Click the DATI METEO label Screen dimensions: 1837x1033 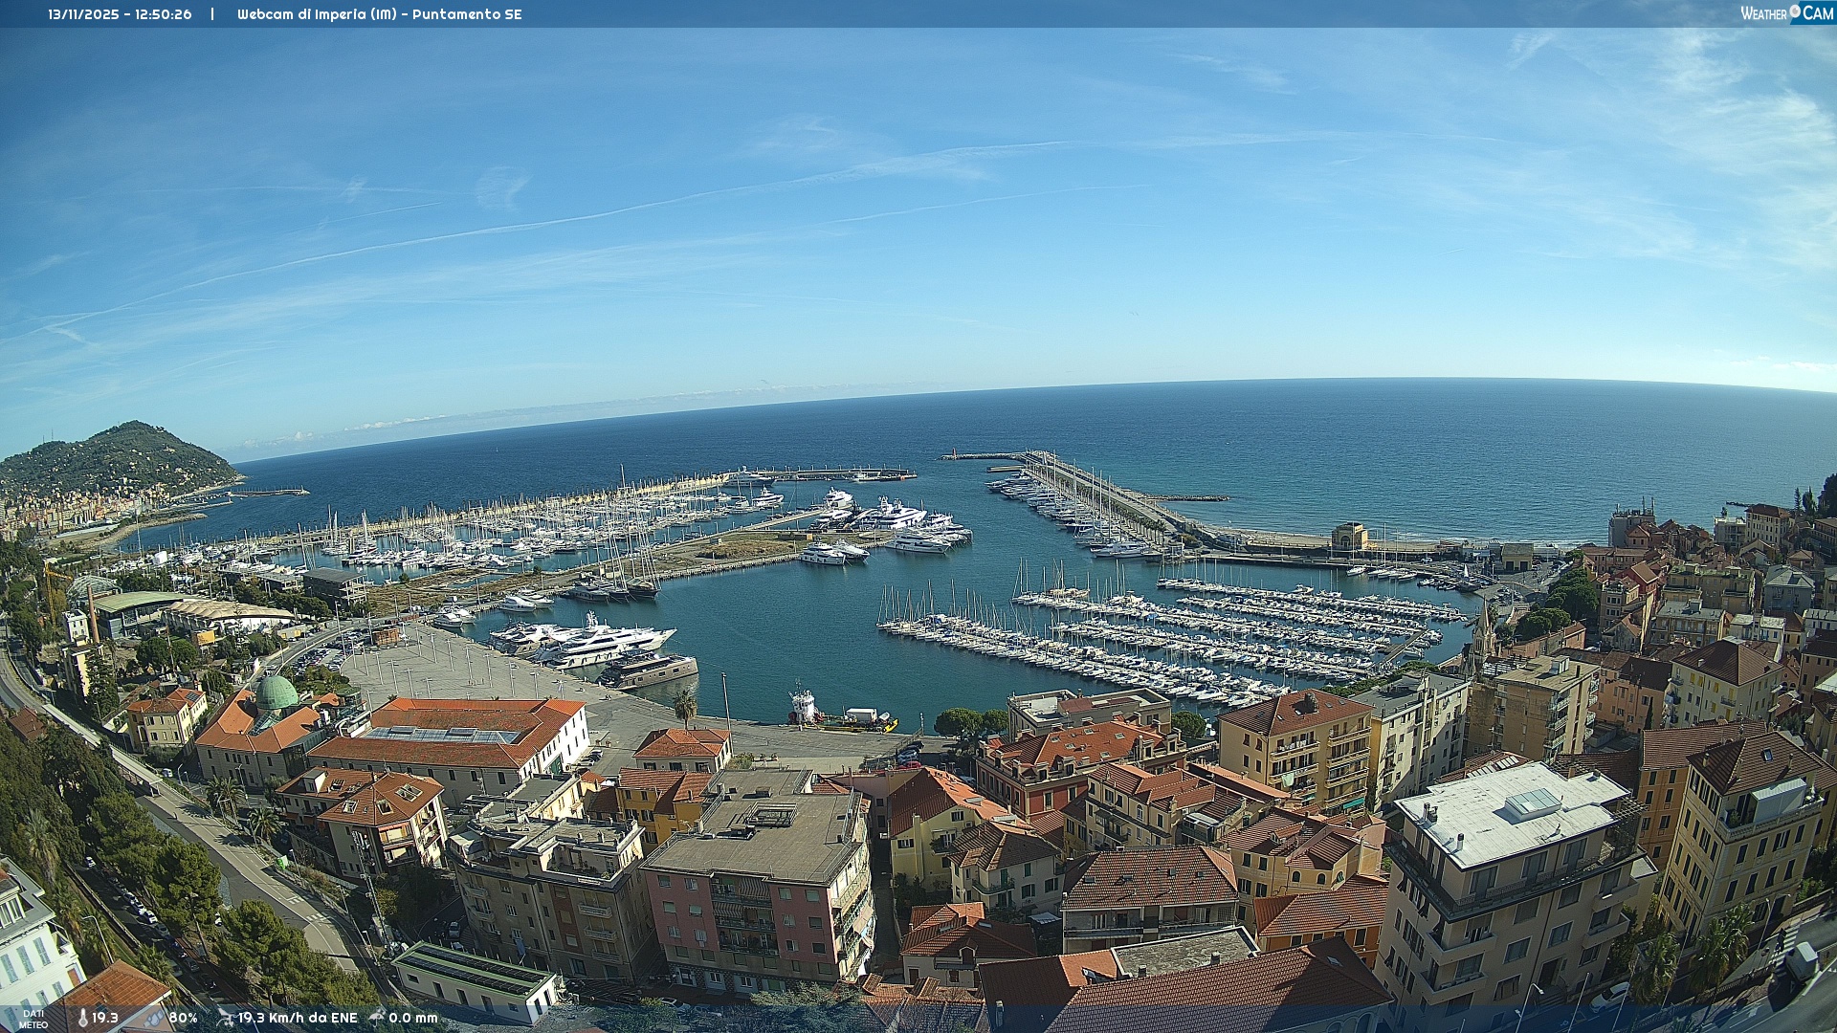(33, 1019)
